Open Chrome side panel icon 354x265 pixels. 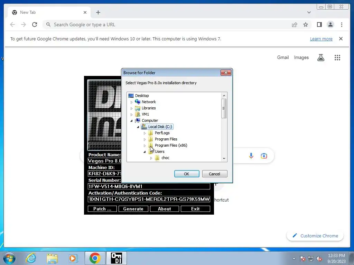tap(319, 24)
